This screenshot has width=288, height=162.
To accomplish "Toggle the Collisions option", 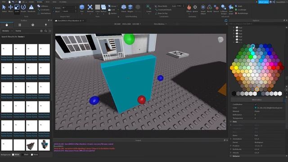I will (43, 6).
